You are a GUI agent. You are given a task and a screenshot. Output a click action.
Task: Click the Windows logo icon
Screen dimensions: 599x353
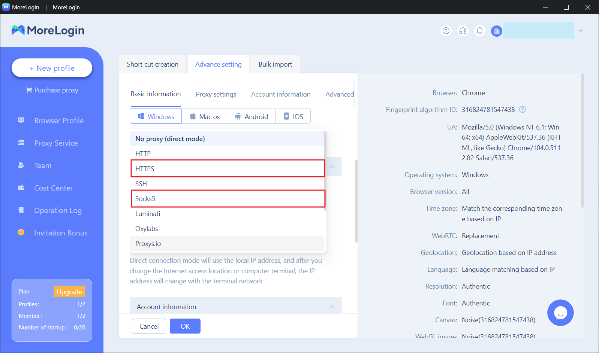coord(141,116)
